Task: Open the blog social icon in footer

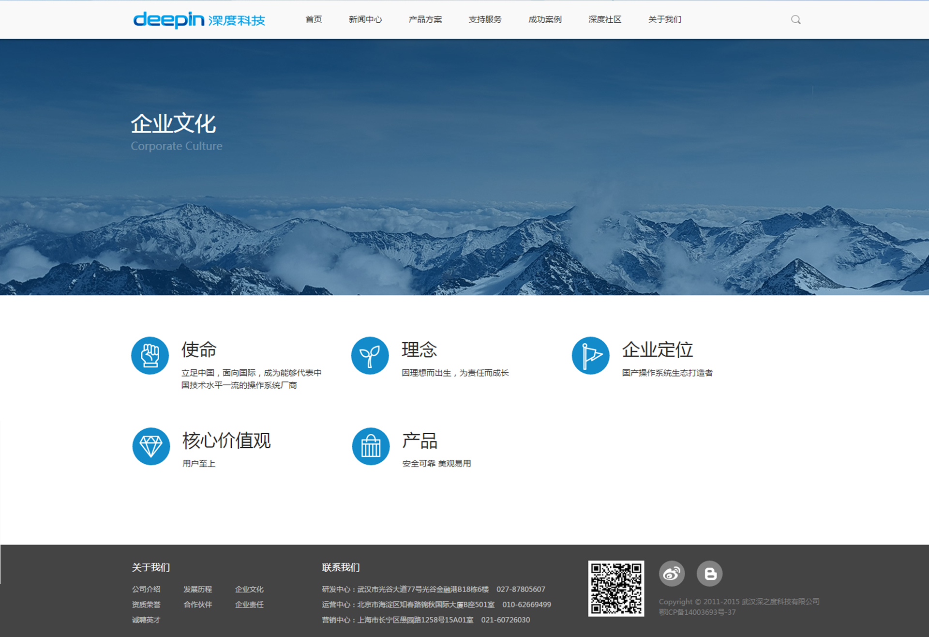Action: [710, 574]
